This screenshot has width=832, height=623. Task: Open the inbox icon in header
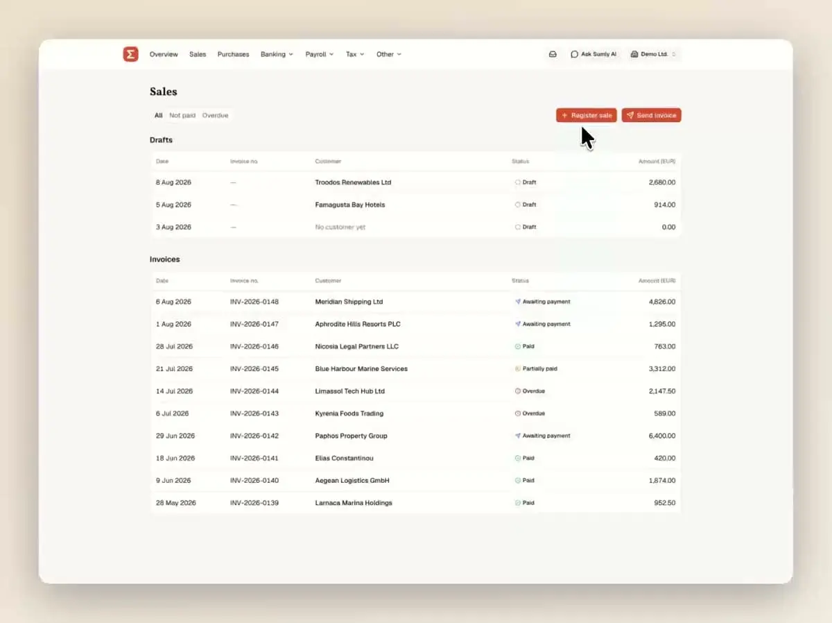tap(553, 54)
